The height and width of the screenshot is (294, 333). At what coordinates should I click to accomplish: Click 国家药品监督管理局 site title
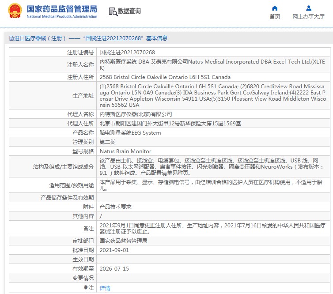pyautogui.click(x=62, y=9)
